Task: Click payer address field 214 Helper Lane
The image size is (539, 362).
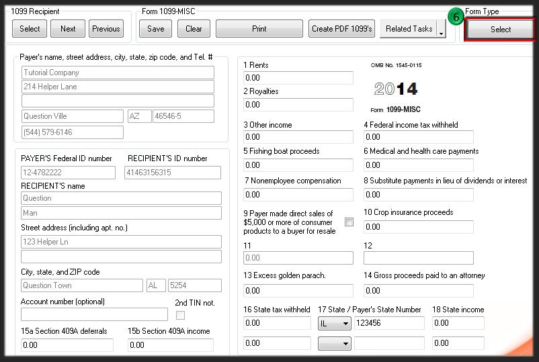Action: 118,87
